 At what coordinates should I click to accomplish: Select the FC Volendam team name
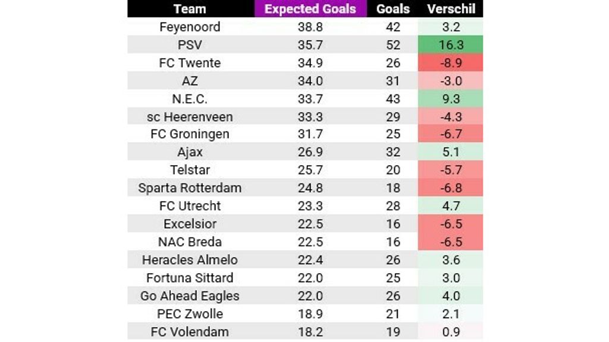pyautogui.click(x=190, y=331)
